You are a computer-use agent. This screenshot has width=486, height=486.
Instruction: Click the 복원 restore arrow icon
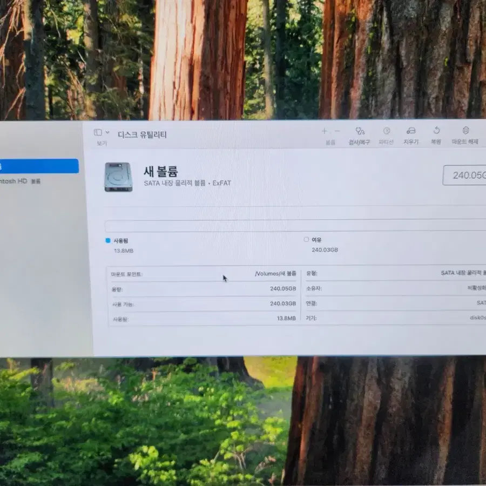(436, 130)
